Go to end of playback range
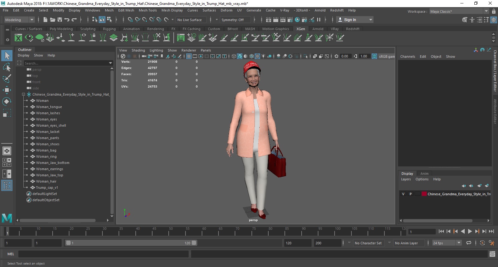Image resolution: width=498 pixels, height=267 pixels. 491,231
